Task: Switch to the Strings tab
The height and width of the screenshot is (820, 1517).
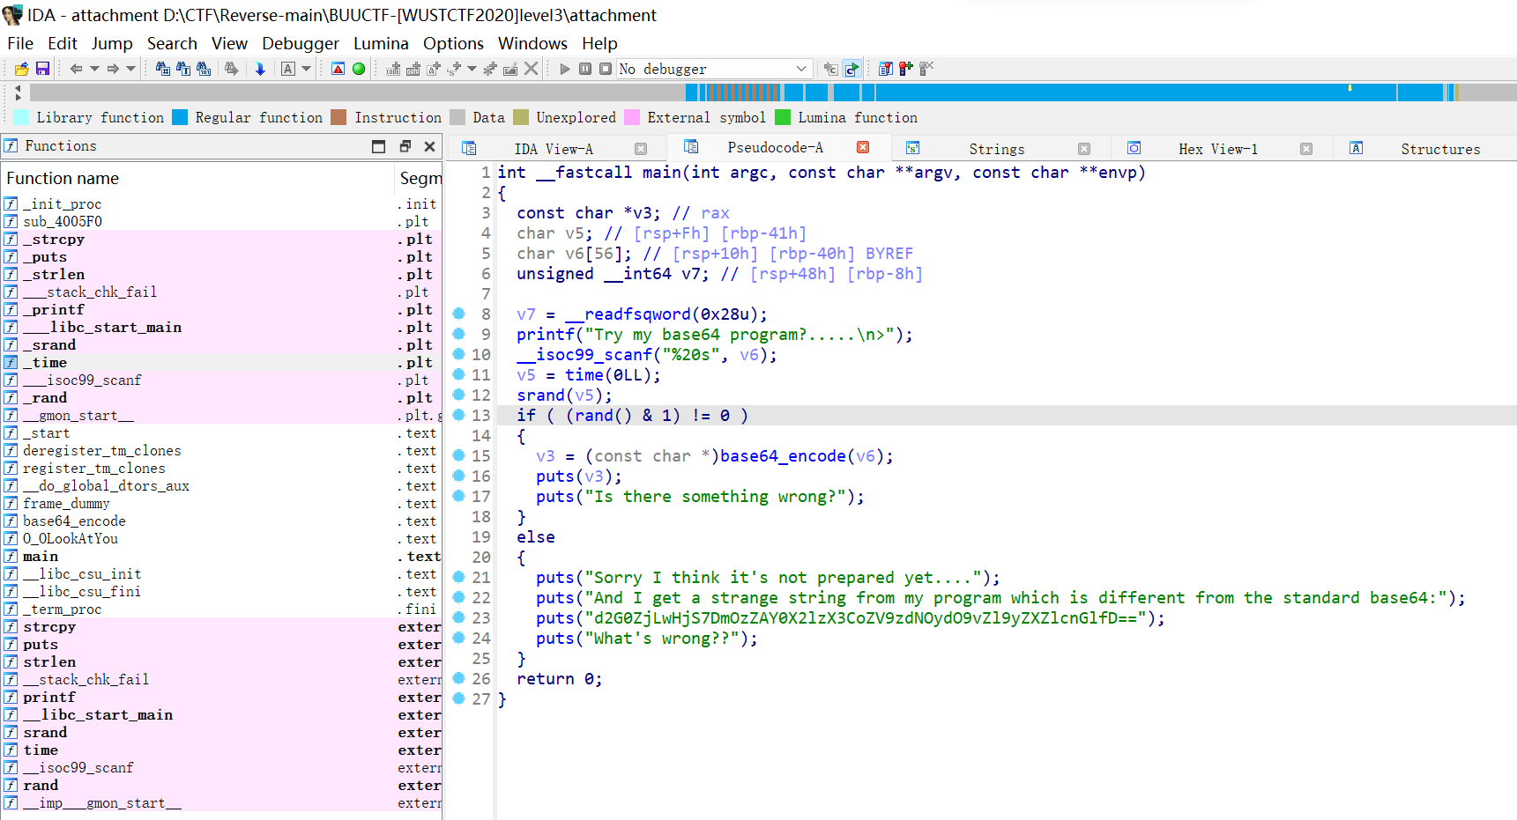Action: [996, 149]
